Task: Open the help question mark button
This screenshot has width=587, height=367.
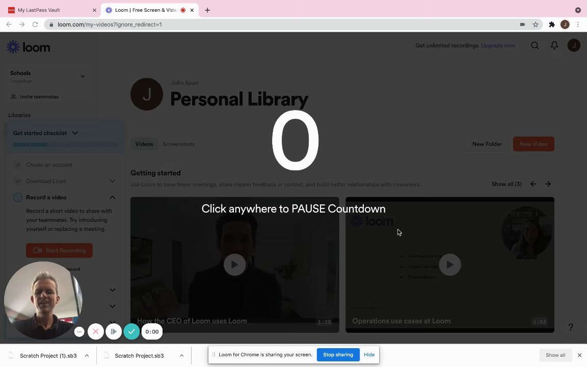Action: tap(571, 327)
